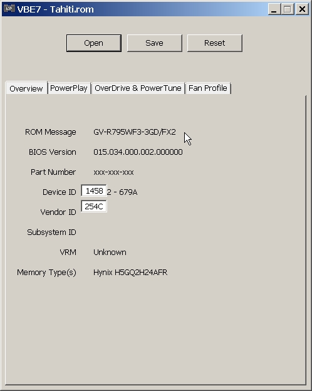Click the BIOS Version label
The image size is (312, 391).
click(53, 152)
